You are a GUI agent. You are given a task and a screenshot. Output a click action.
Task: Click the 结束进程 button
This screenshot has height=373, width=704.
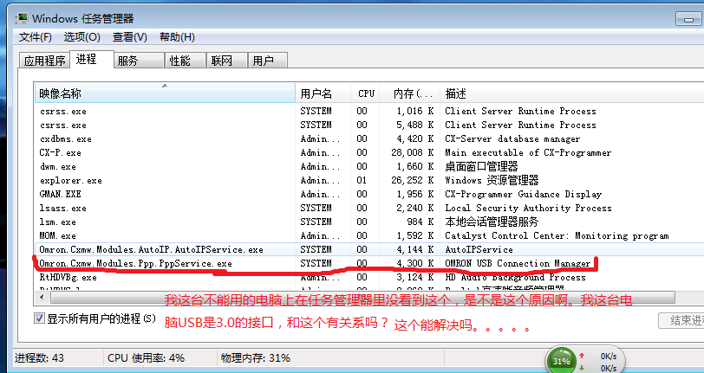click(681, 320)
